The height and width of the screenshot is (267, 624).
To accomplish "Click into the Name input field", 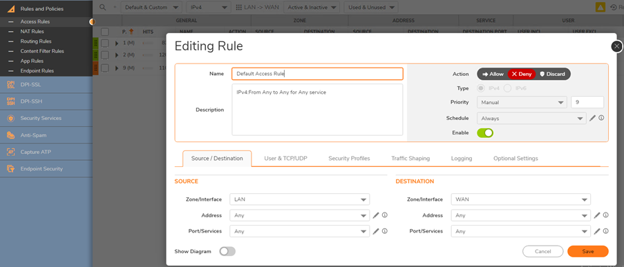I will pos(318,74).
